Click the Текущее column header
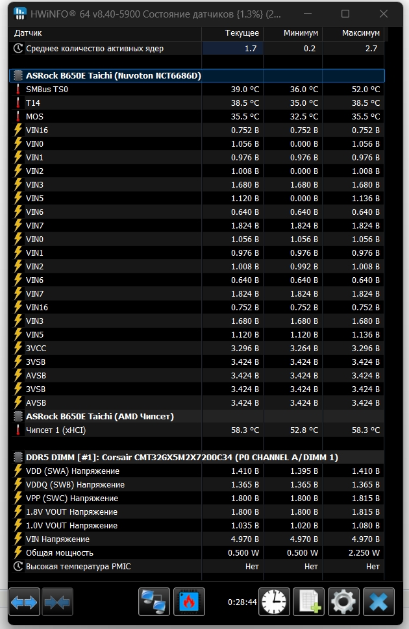 (232, 33)
